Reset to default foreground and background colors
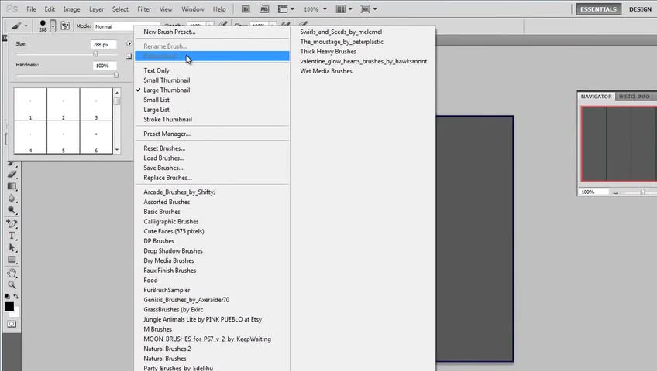This screenshot has height=371, width=657. [x=7, y=296]
